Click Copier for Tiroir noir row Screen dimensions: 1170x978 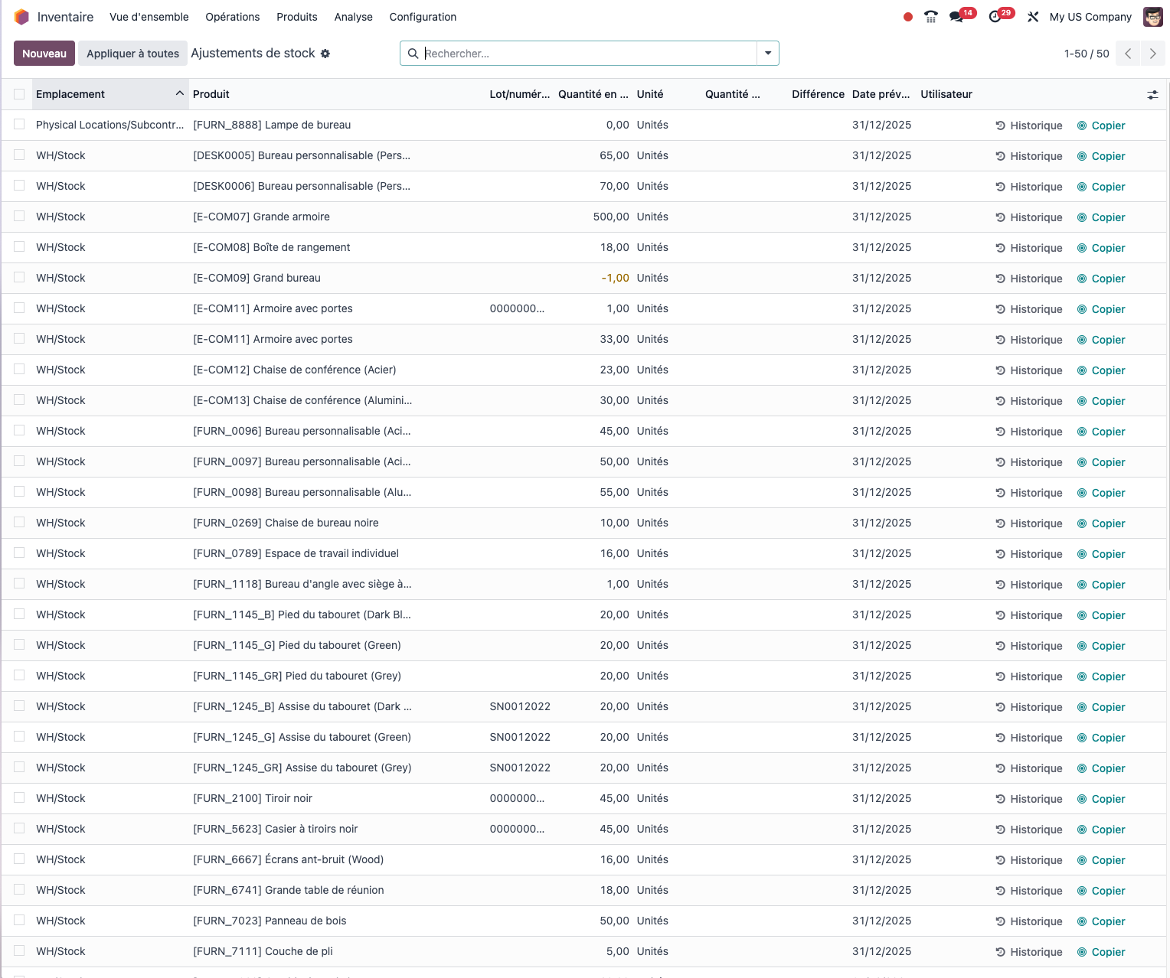1101,799
